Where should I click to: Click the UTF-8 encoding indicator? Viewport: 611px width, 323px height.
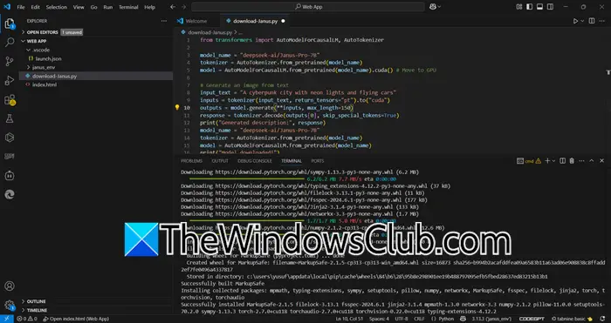click(401, 319)
